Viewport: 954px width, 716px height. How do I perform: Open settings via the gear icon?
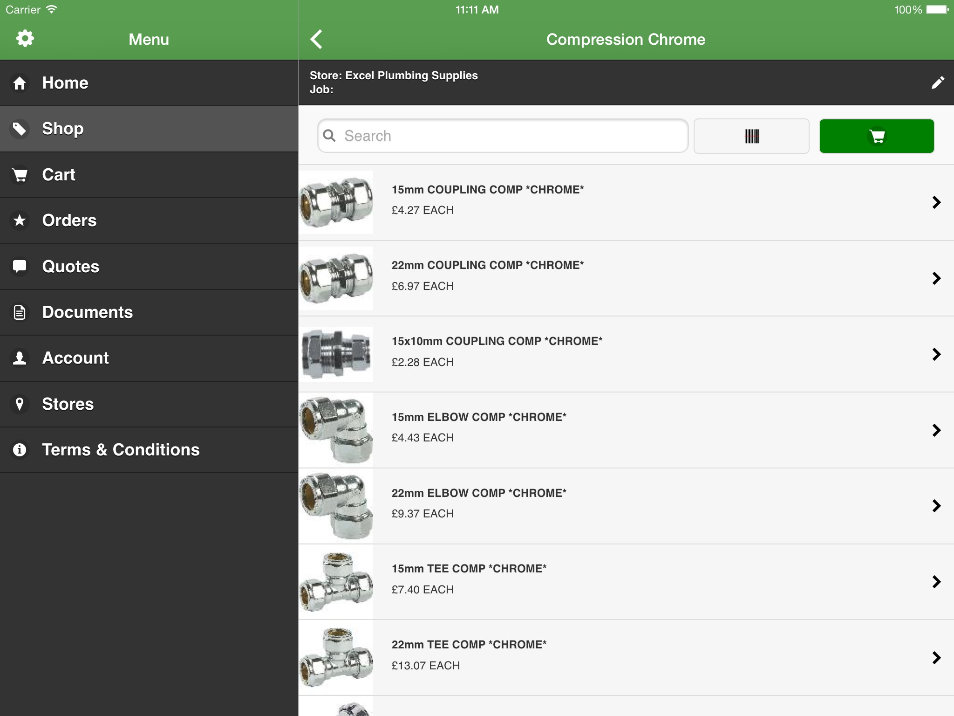[x=25, y=39]
